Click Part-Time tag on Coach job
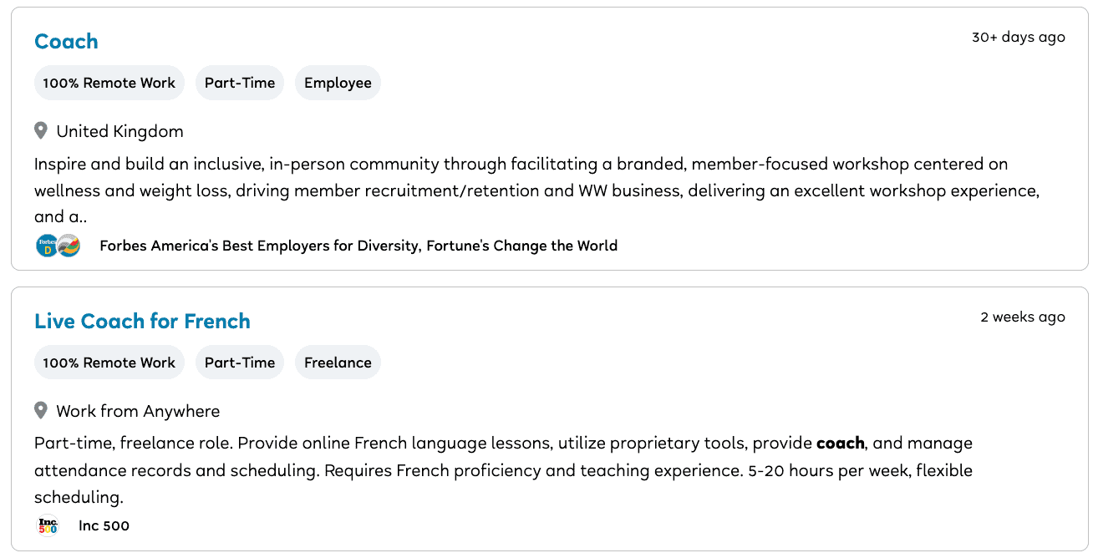1098x558 pixels. click(x=240, y=83)
